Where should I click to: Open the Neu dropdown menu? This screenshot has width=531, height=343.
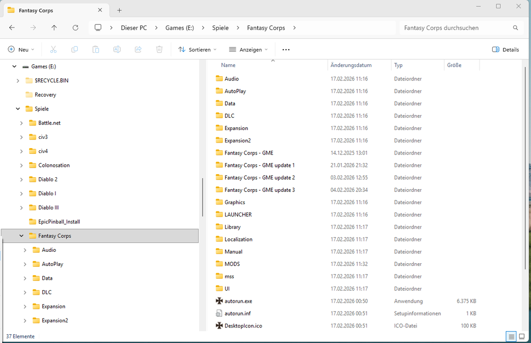(21, 49)
